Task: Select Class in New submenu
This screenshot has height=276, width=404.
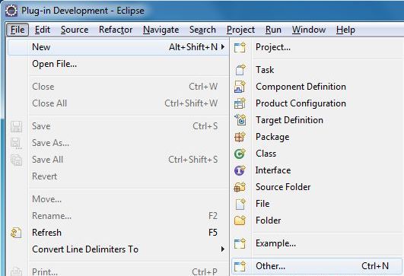Action: (317, 154)
